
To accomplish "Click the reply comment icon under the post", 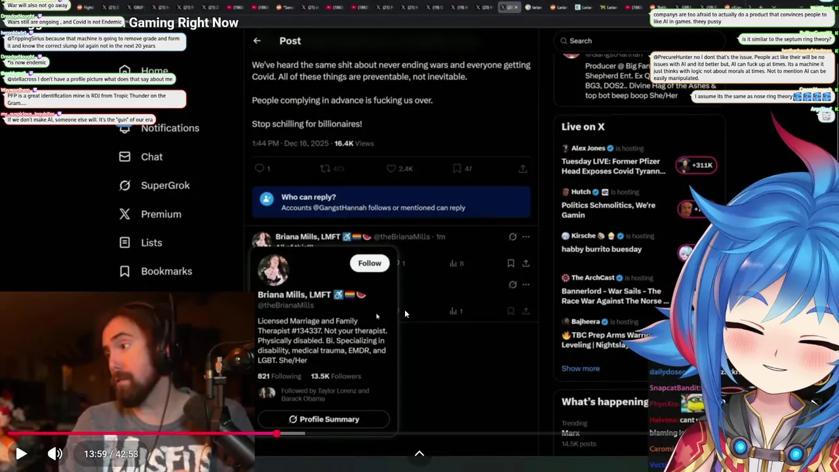I will 260,168.
